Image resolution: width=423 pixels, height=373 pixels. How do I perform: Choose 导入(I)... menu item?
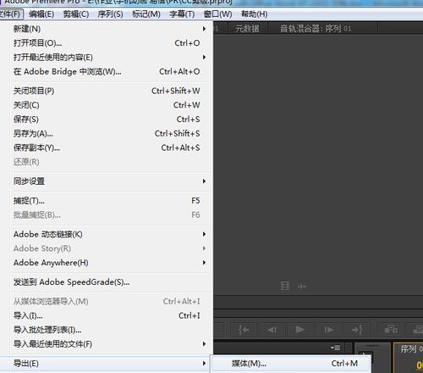click(x=110, y=315)
